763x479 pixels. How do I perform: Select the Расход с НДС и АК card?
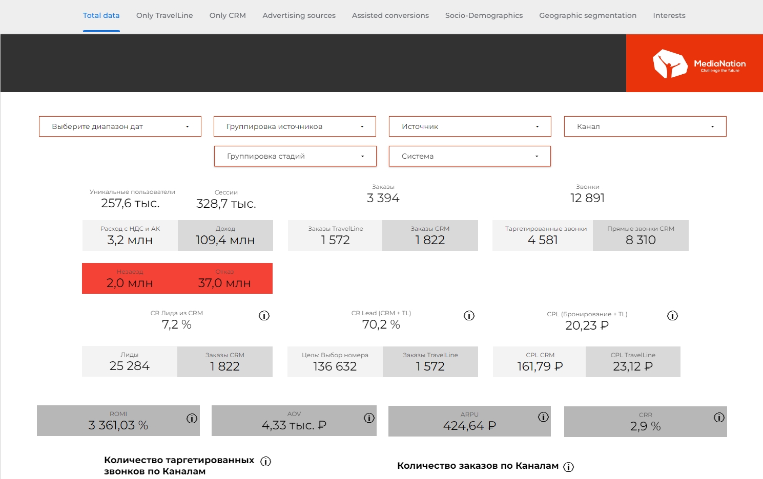130,235
